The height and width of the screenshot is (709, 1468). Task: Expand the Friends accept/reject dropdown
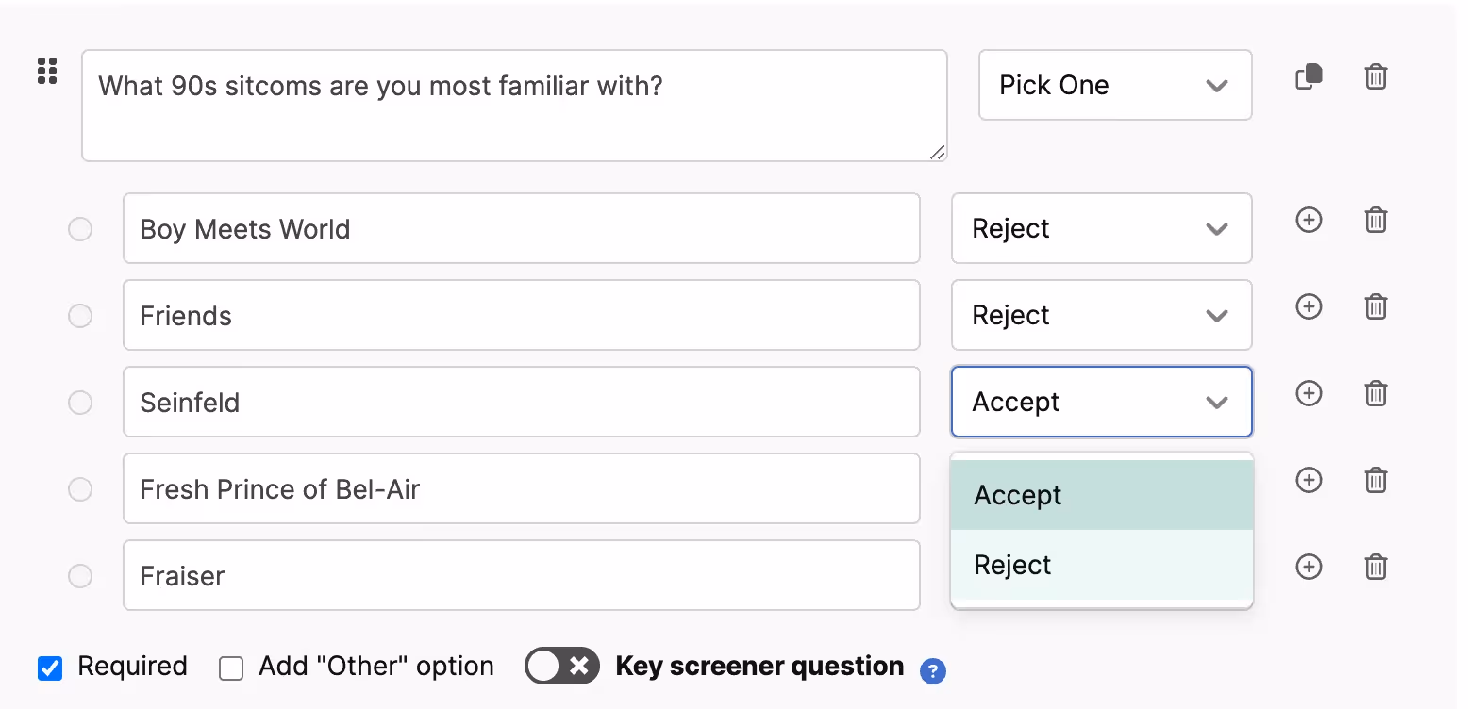(1100, 316)
